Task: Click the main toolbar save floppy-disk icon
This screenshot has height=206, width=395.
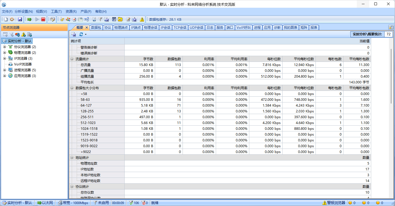Action: 20,19
